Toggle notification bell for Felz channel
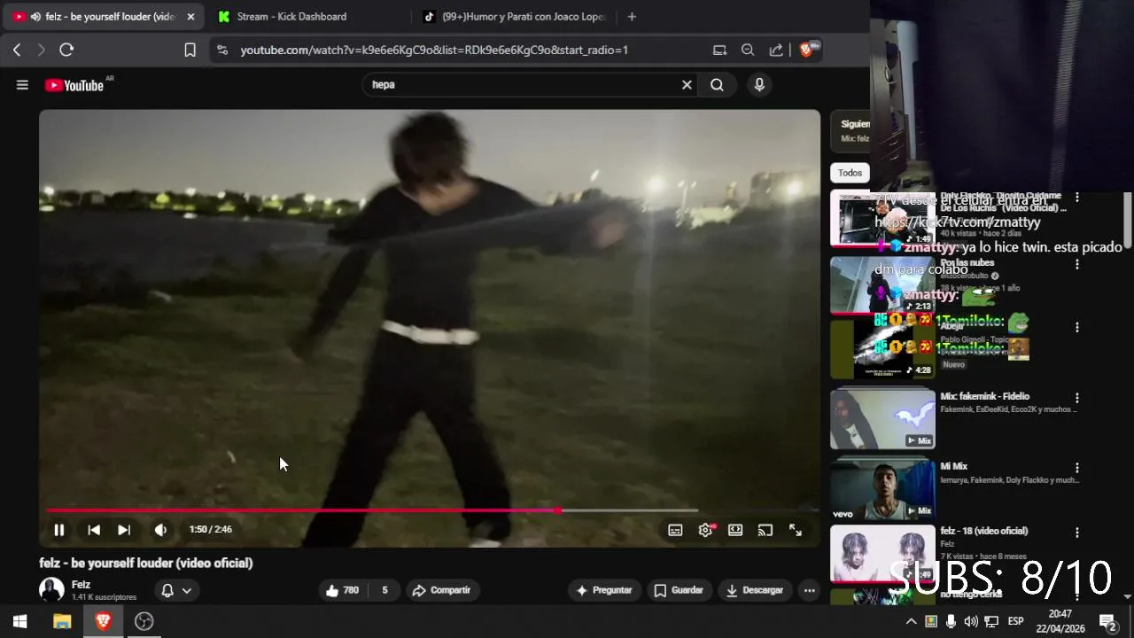 [167, 590]
